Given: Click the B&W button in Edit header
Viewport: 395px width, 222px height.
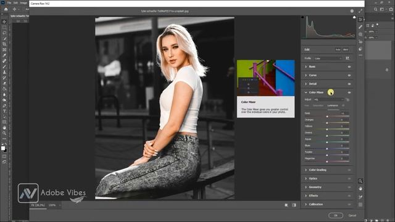Looking at the screenshot, I should 346,49.
